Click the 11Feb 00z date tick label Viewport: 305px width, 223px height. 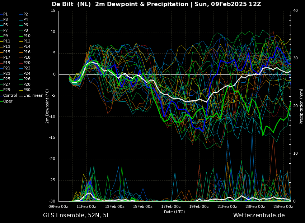[86, 206]
